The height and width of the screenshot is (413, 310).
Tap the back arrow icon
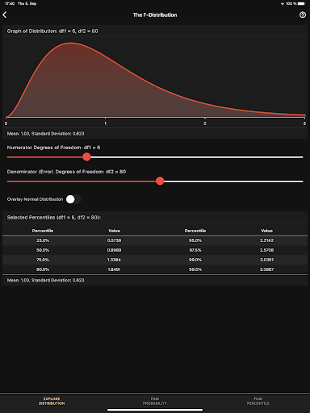pyautogui.click(x=5, y=15)
